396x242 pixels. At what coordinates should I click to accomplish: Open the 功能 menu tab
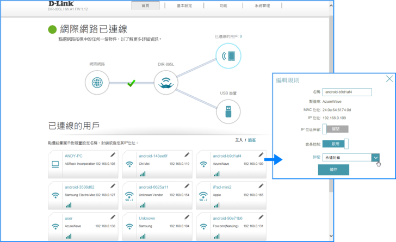(x=223, y=5)
